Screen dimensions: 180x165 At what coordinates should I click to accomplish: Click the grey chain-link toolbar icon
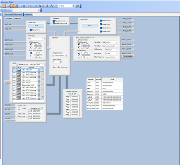point(20,6)
